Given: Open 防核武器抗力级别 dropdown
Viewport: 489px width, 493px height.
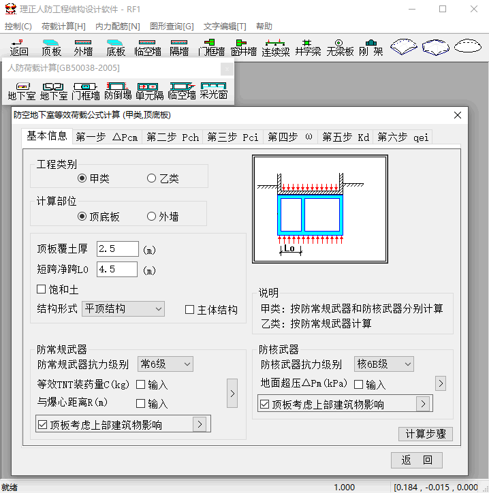Looking at the screenshot, I should [x=384, y=364].
